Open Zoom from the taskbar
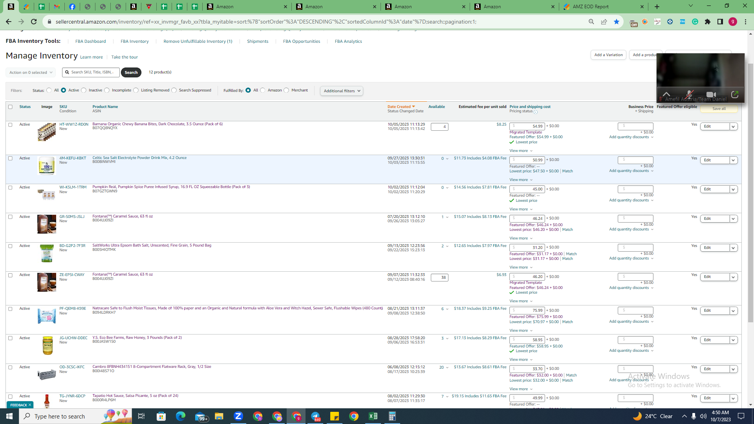 coord(238,416)
